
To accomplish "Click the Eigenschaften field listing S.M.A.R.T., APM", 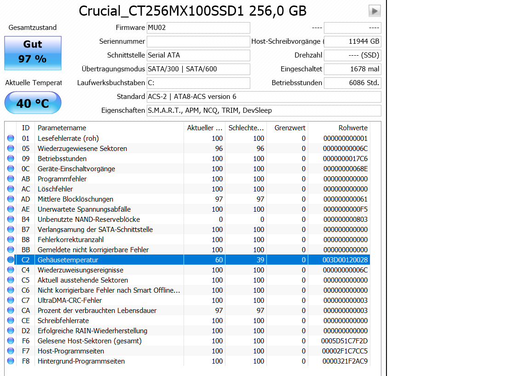I will 264,110.
